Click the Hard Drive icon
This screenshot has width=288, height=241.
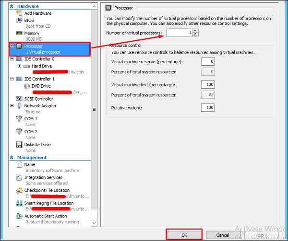tap(26, 66)
